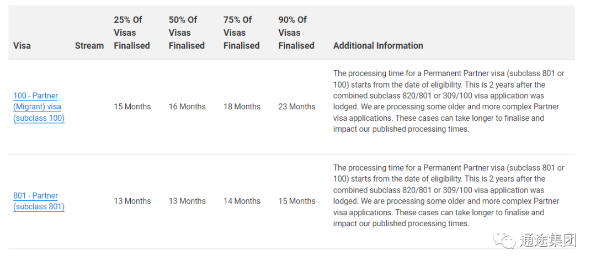
Task: Select the 75% Of Visas Finalised header
Action: (x=241, y=33)
